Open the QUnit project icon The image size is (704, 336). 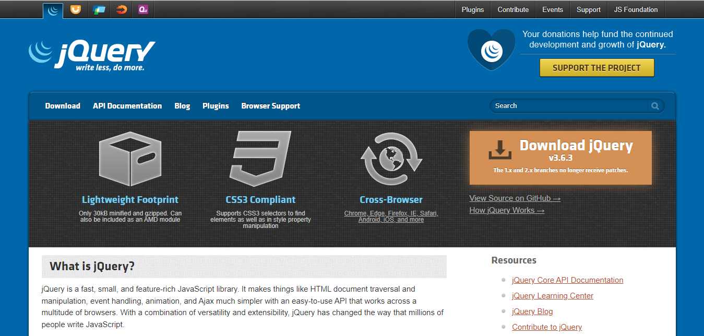[x=143, y=9]
